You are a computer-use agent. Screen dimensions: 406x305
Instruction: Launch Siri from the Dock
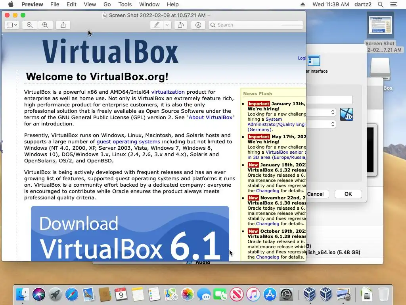(39, 294)
